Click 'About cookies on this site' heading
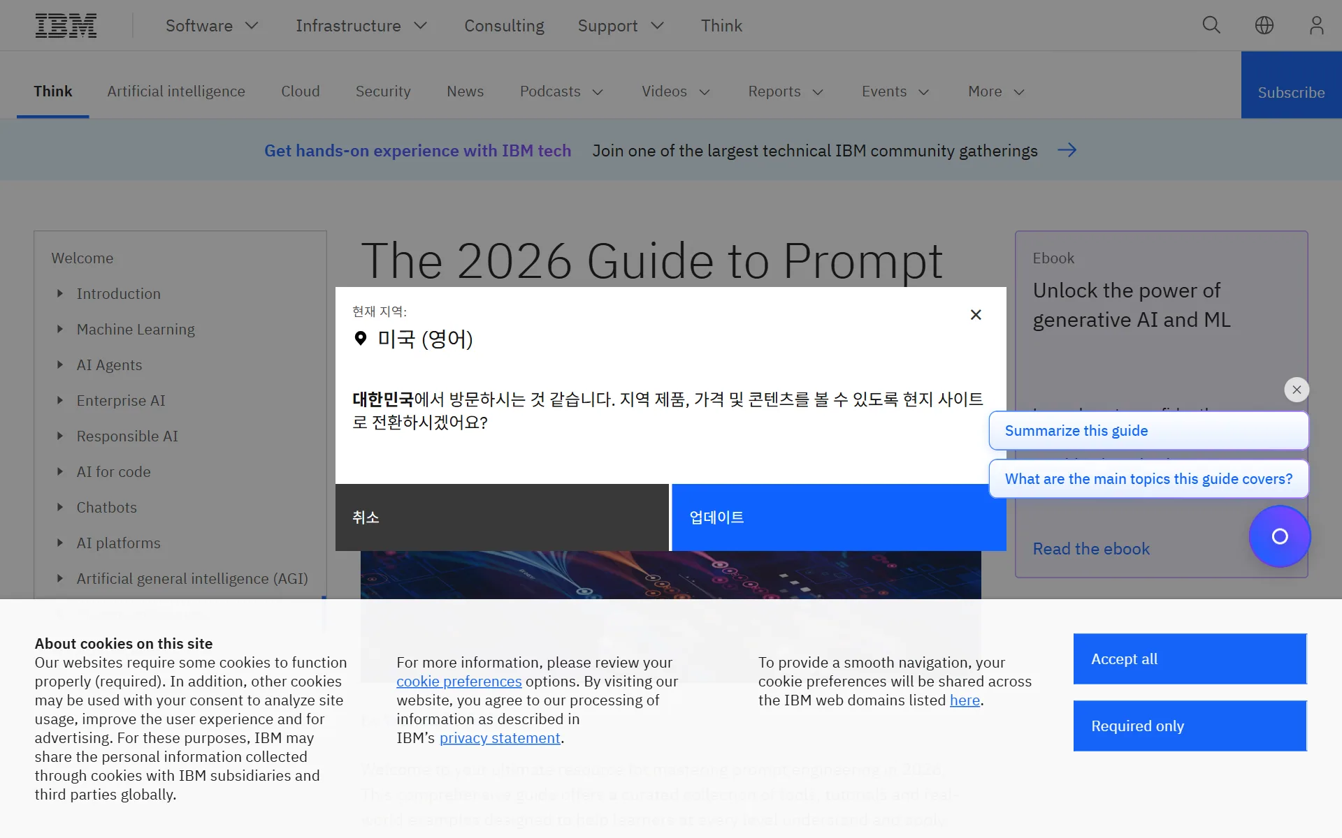The image size is (1342, 838). coord(124,643)
